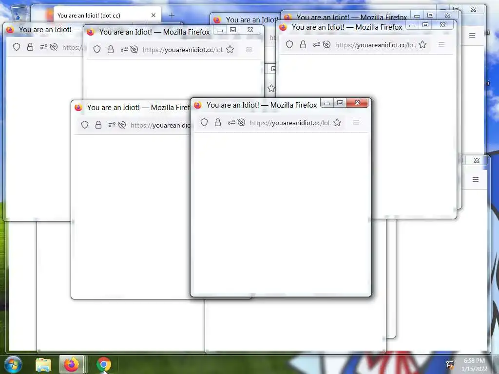Screen dimensions: 499x374
Task: Close the frontmost popup with the red X button
Action: pos(357,103)
